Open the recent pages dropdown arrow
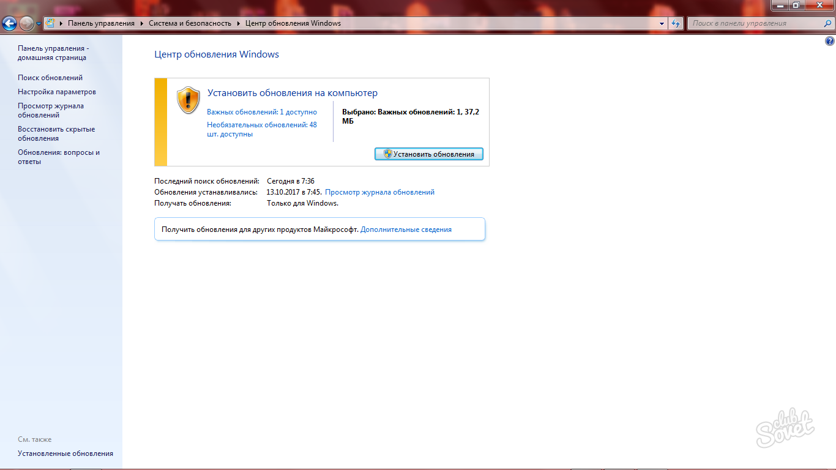836x470 pixels. coord(39,24)
